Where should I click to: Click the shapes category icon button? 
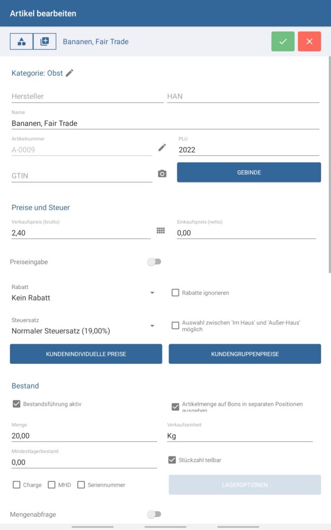(x=21, y=41)
